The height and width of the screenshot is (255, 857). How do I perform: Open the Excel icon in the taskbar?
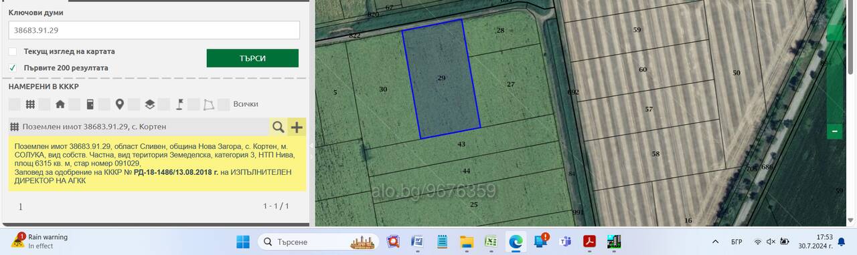(x=491, y=242)
